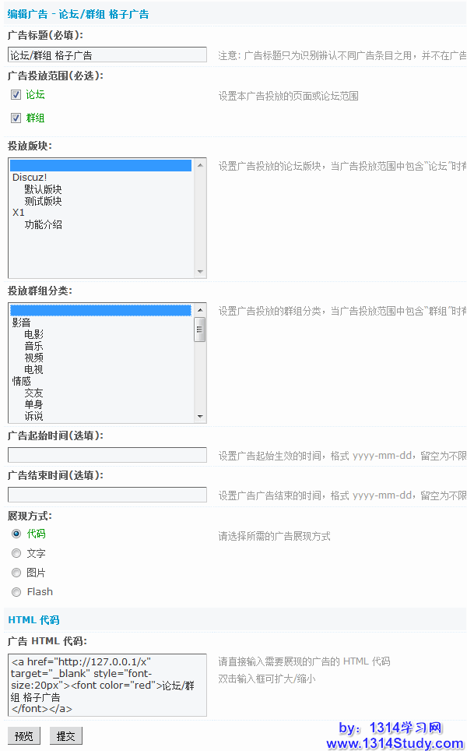Click the 广告标题 text input field
This screenshot has width=467, height=751.
pyautogui.click(x=107, y=55)
